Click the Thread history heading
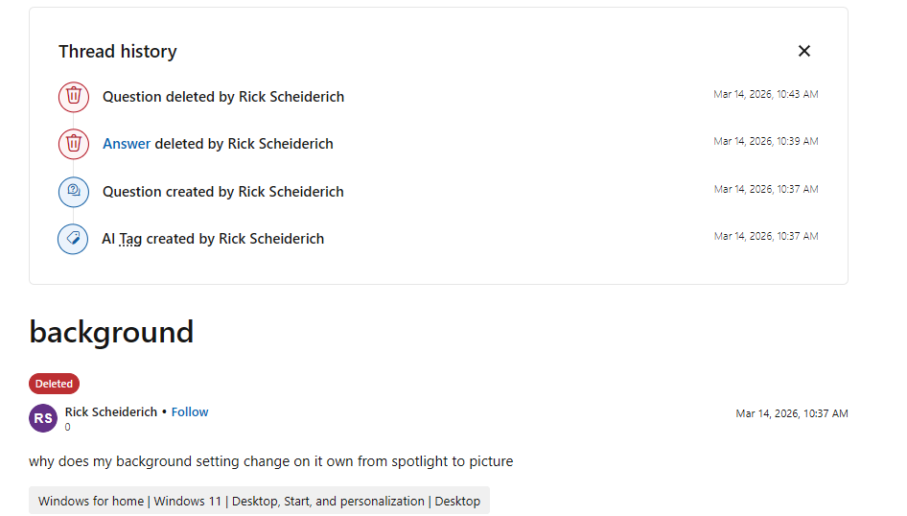The width and height of the screenshot is (907, 516). pos(117,52)
